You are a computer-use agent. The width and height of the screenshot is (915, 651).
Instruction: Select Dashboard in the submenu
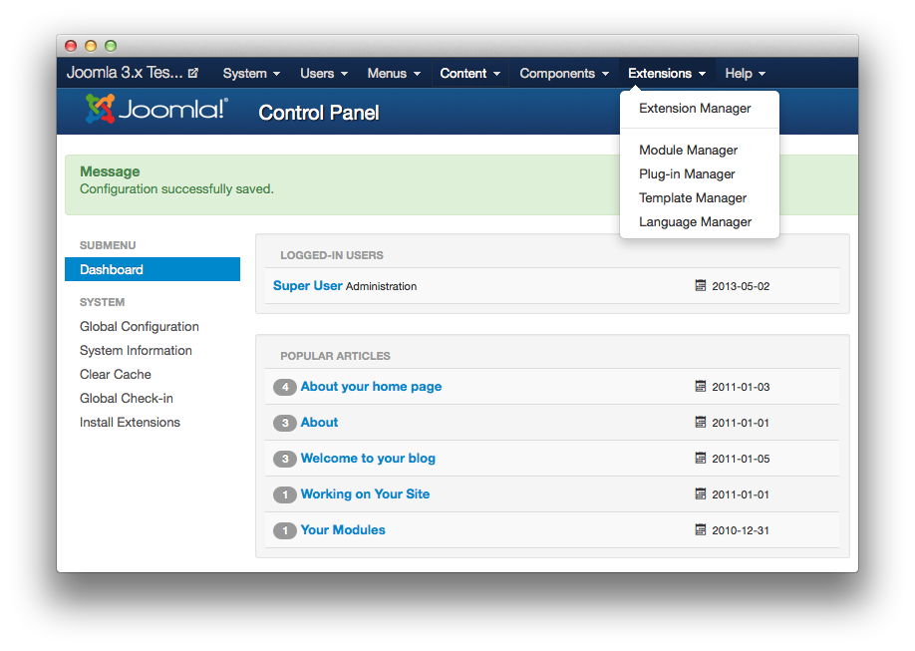coord(112,270)
